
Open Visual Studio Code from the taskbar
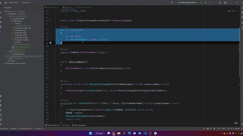pyautogui.click(x=145, y=133)
